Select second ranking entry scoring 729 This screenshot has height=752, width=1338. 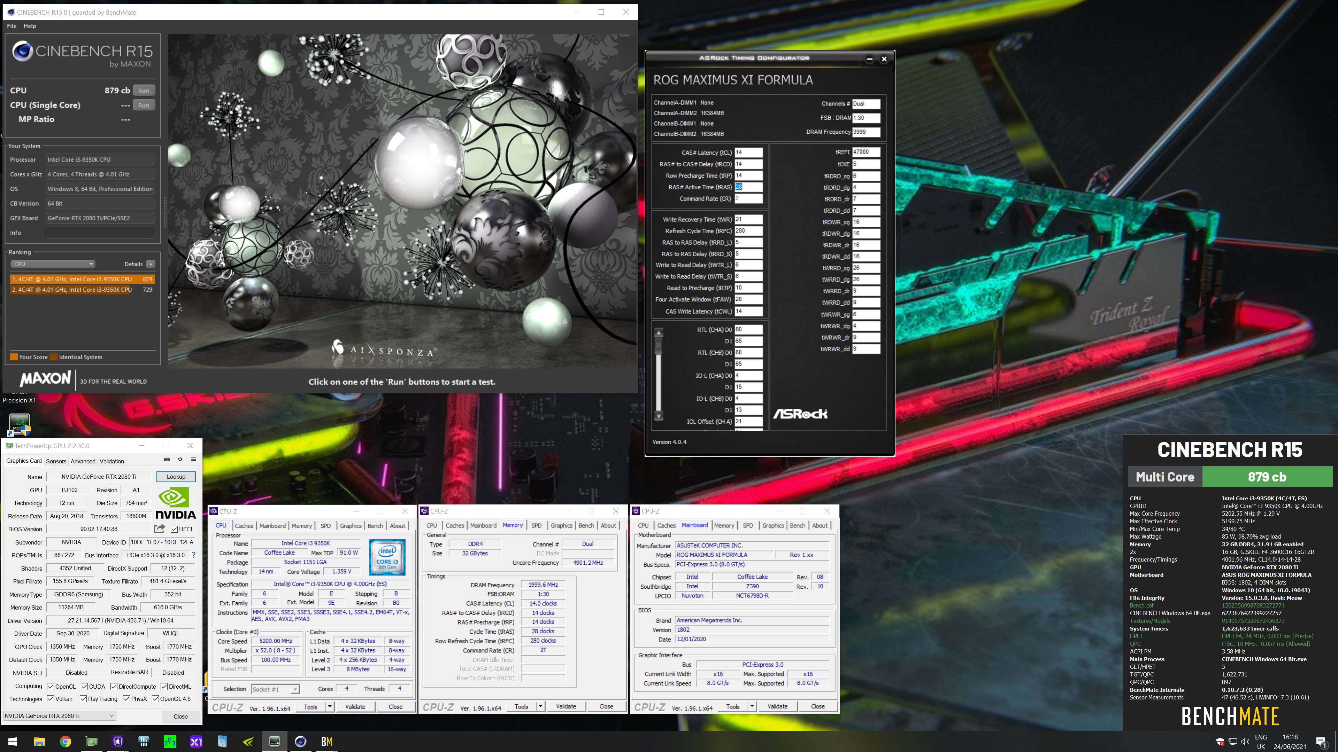82,290
